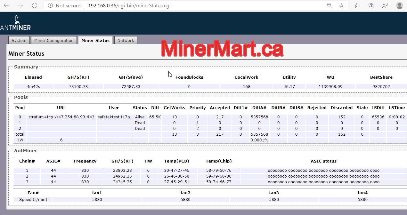Screen dimensions: 407x215
Task: Select the Network tab
Action: click(x=126, y=40)
